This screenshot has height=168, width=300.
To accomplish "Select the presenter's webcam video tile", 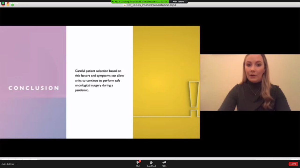I will point(250,83).
